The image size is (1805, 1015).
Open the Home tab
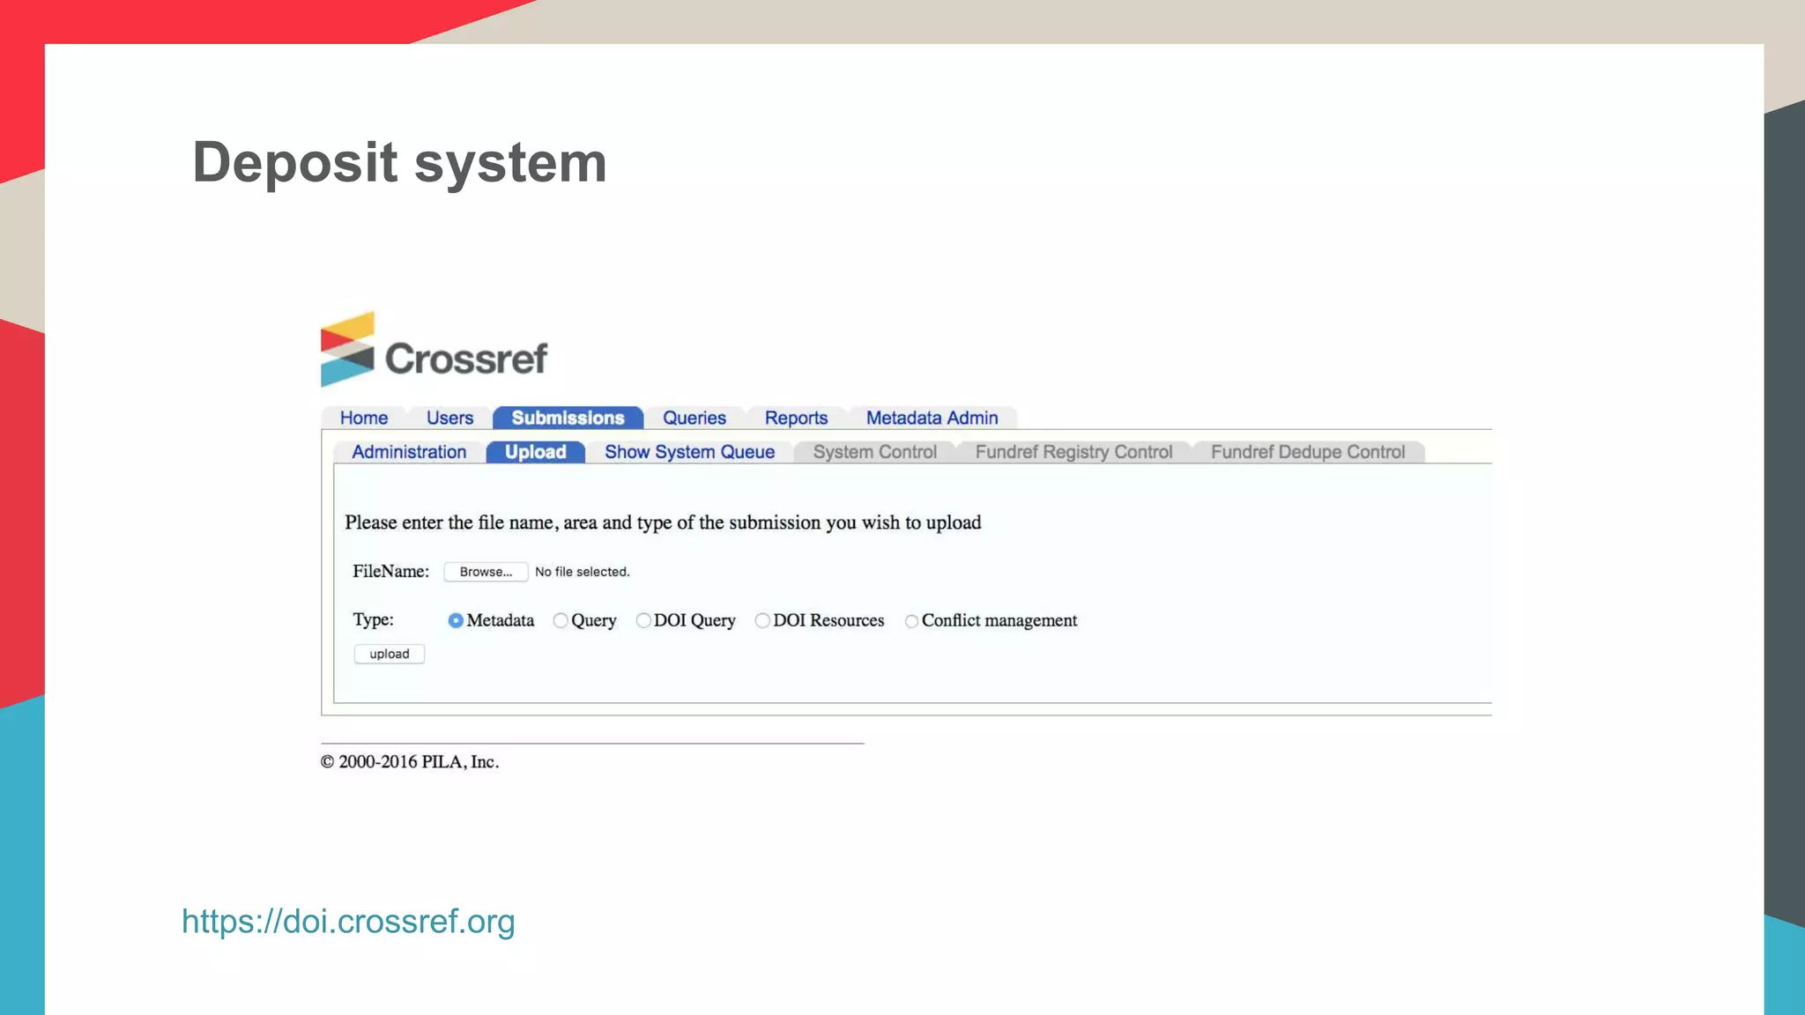pyautogui.click(x=364, y=418)
